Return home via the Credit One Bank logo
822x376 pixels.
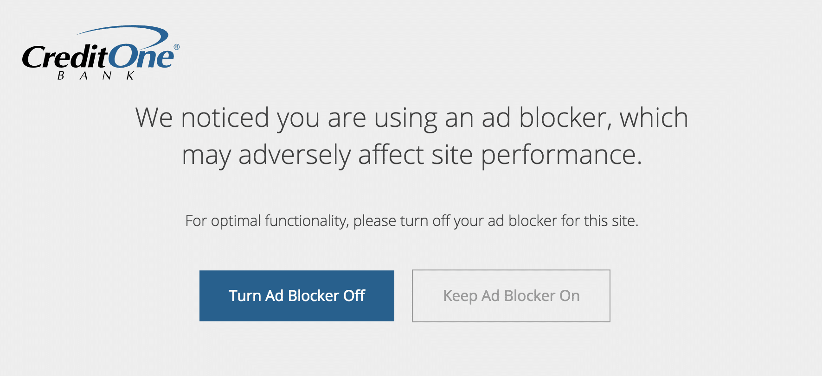[x=100, y=53]
